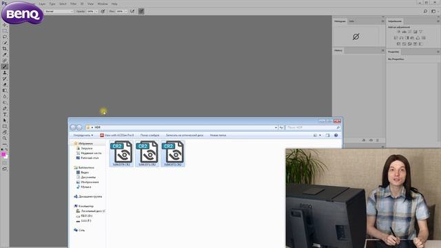
Task: Select the Rectangular Marquee tool
Action: coord(5,30)
